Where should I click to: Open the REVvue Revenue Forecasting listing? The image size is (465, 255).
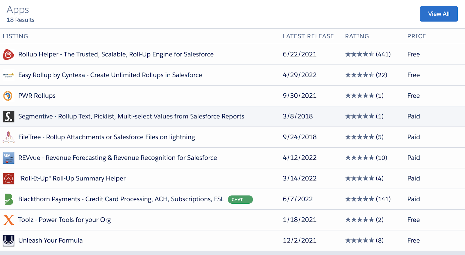tap(118, 158)
